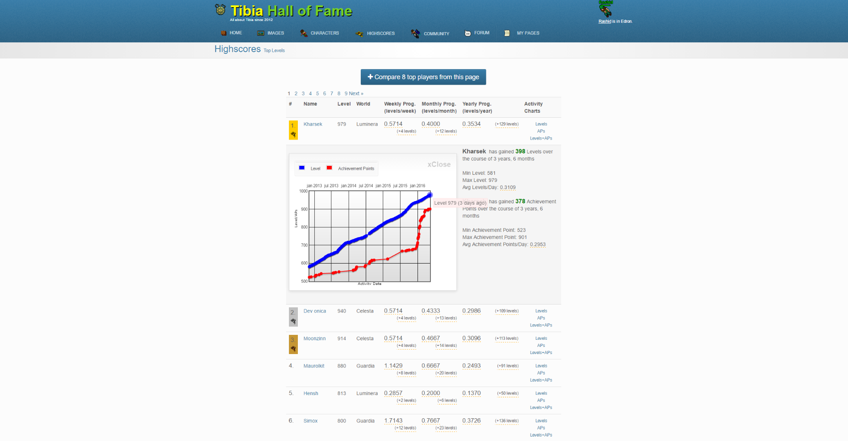
Task: Expand Levels chart for Hensh
Action: (x=541, y=393)
